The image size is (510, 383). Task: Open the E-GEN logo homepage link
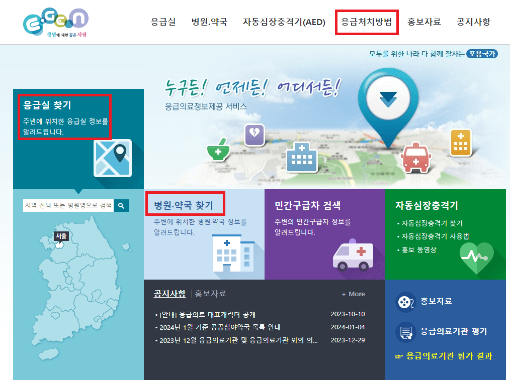[54, 22]
